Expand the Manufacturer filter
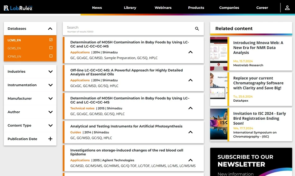295x176 pixels. coord(51,98)
